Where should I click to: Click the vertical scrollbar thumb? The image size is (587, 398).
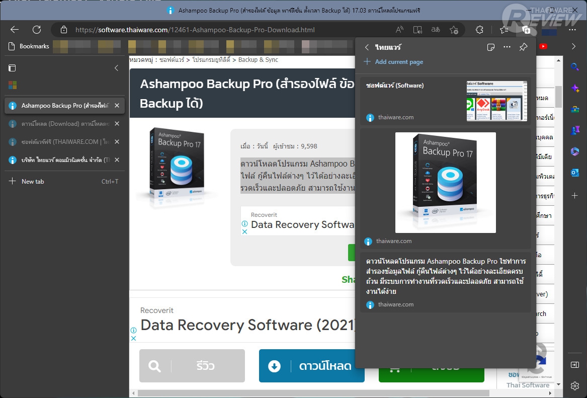(x=558, y=97)
